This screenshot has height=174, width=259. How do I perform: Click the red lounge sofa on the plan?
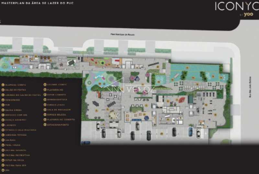[x=182, y=99]
